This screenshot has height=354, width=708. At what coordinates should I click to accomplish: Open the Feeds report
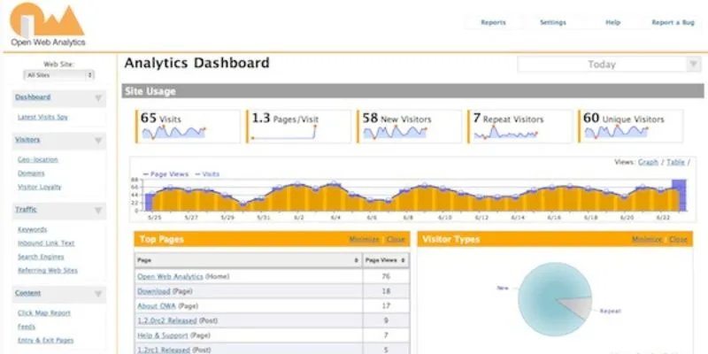[27, 327]
